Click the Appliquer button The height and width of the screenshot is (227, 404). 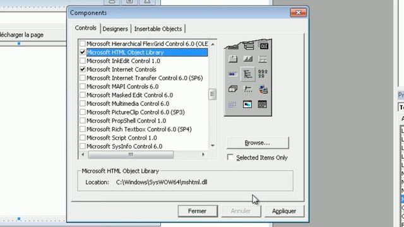point(284,211)
